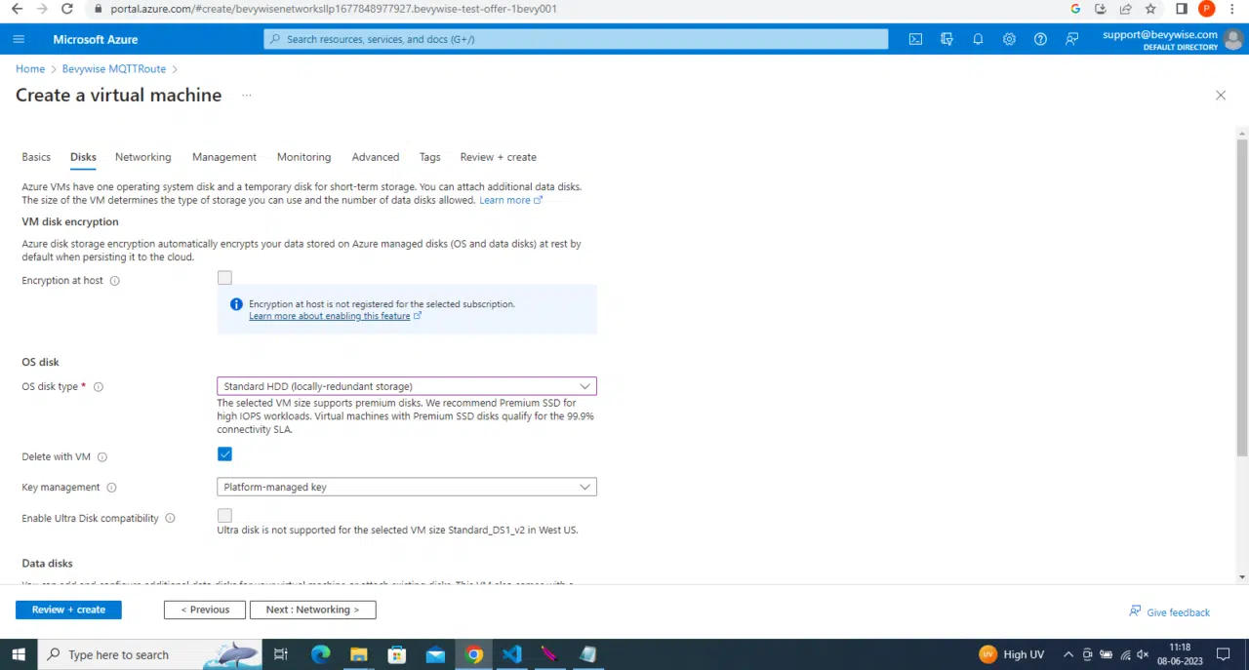The width and height of the screenshot is (1249, 670).
Task: Show info tooltip for Key management
Action: [x=111, y=488]
